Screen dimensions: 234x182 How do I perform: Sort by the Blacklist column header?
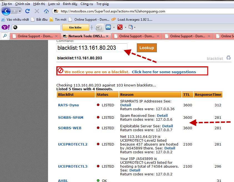[76, 94]
